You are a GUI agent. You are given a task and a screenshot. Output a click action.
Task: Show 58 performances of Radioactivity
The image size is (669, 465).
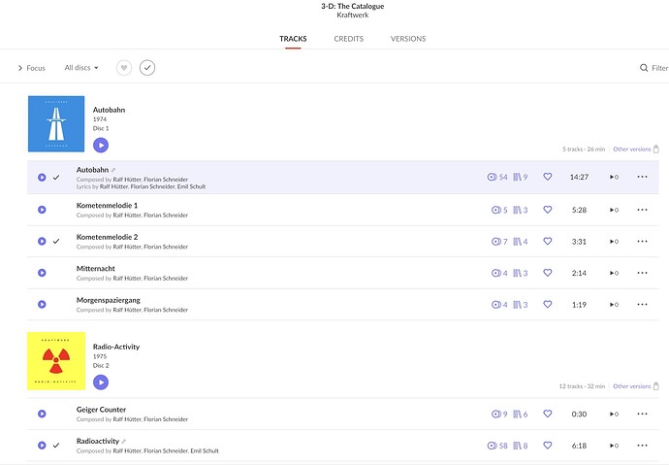(x=497, y=446)
